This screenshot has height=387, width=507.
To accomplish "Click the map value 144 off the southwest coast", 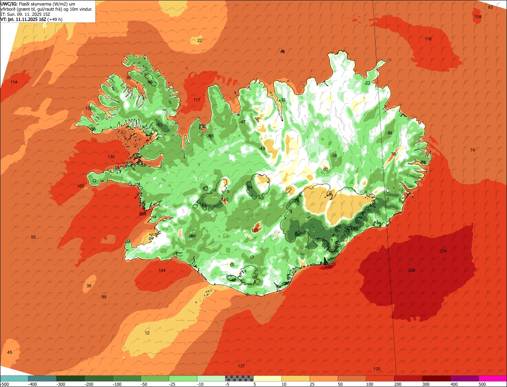I will [x=162, y=270].
